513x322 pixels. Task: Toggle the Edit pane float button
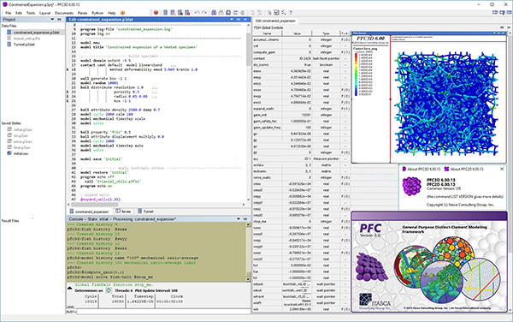tap(239, 20)
